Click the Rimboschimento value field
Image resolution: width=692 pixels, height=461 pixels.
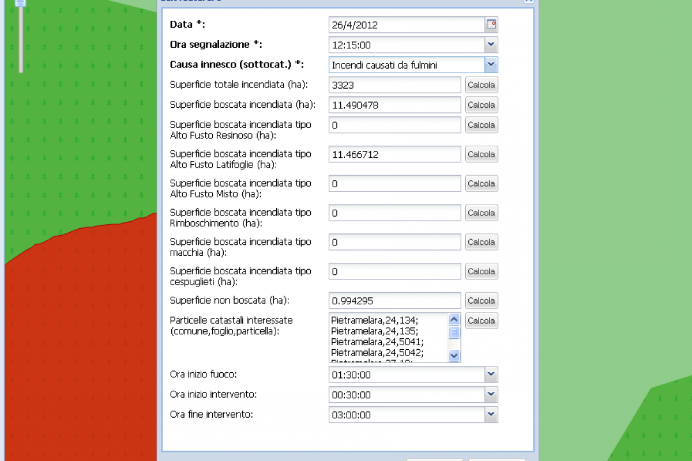click(x=395, y=213)
